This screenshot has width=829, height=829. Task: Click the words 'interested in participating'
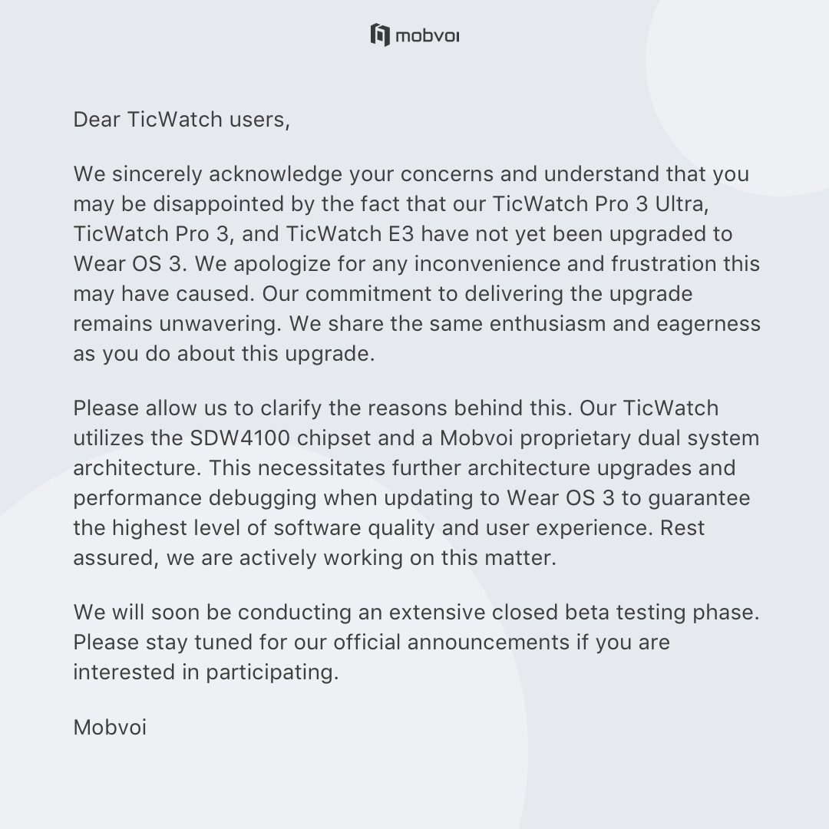tap(206, 671)
